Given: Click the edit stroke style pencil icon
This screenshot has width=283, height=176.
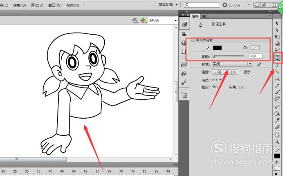Looking at the screenshot, I should pyautogui.click(x=259, y=64).
